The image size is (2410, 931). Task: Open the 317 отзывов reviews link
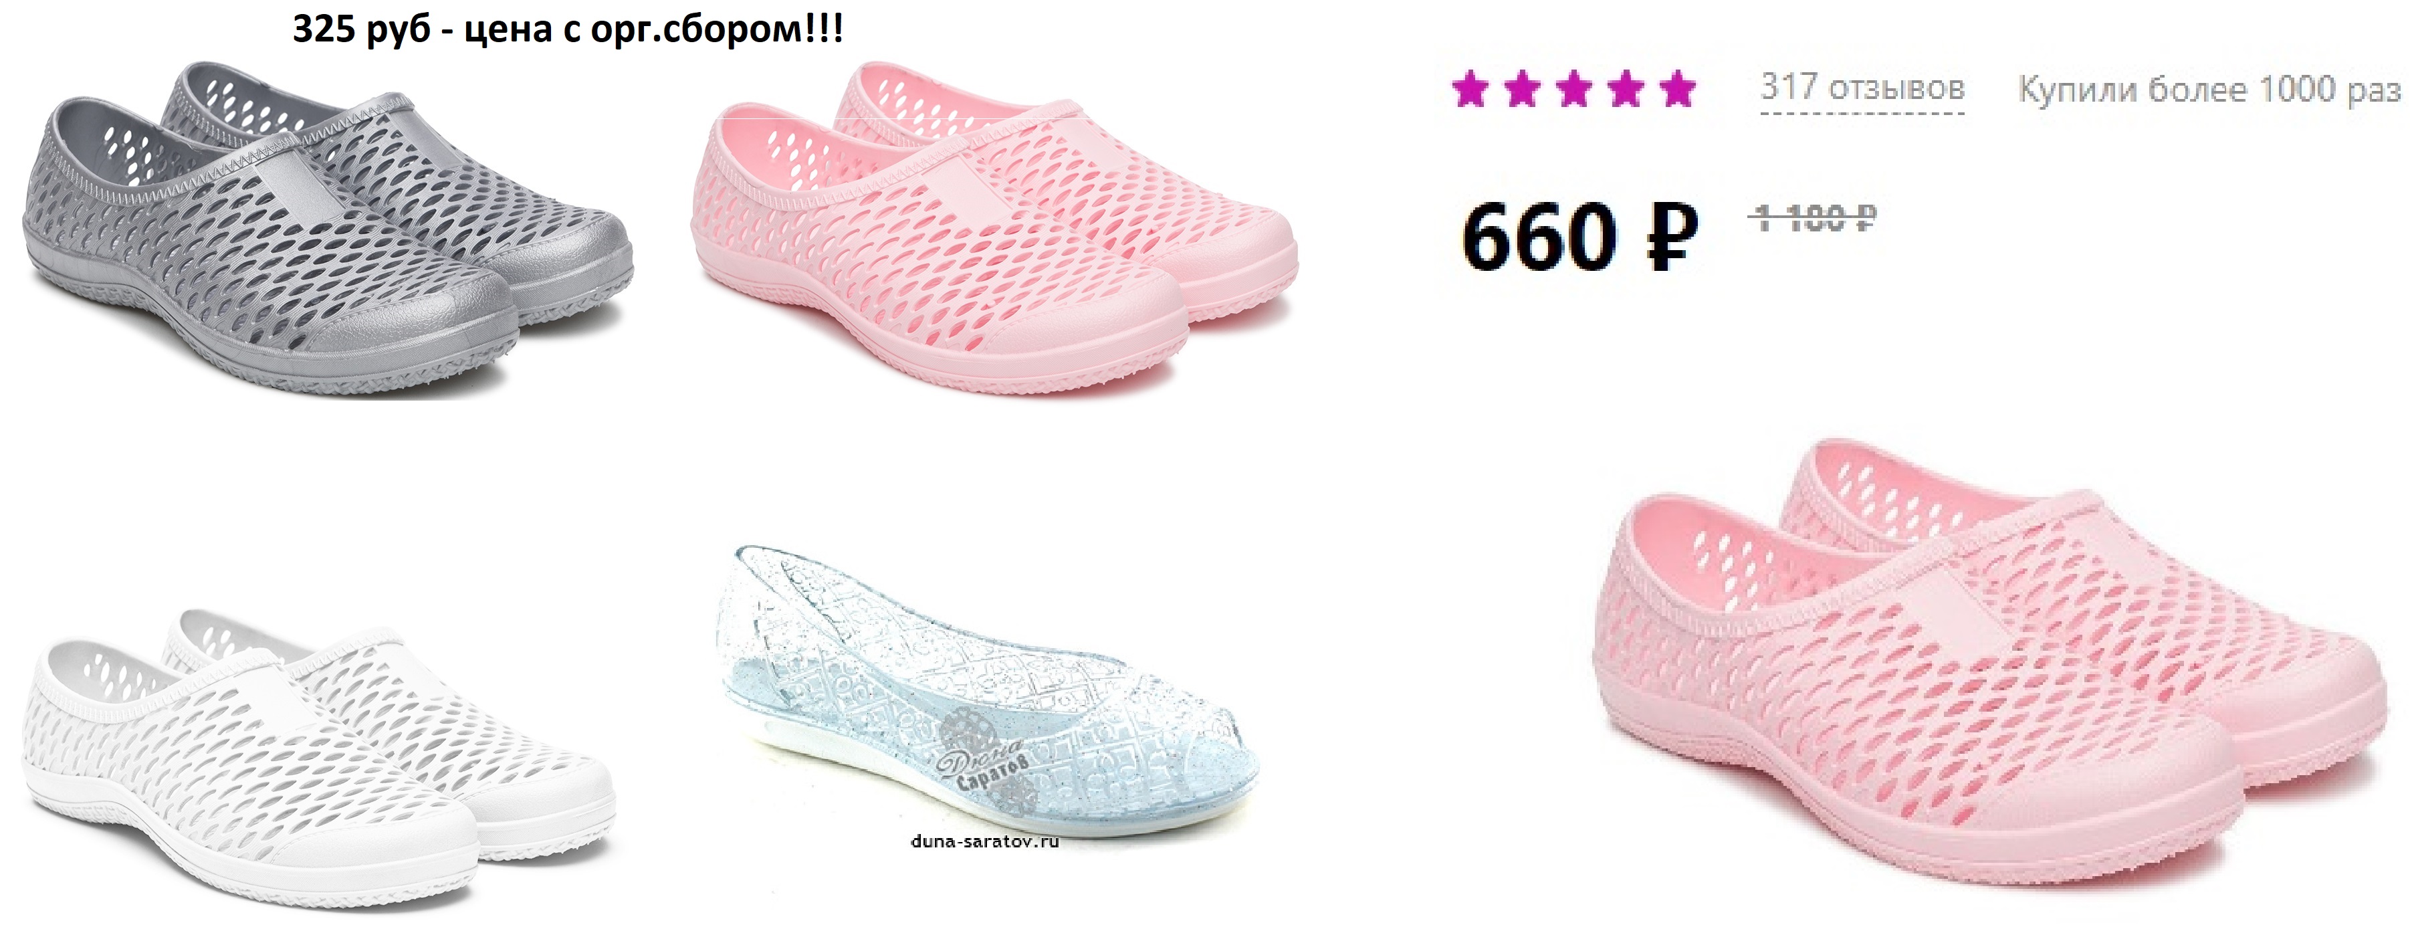point(1862,88)
